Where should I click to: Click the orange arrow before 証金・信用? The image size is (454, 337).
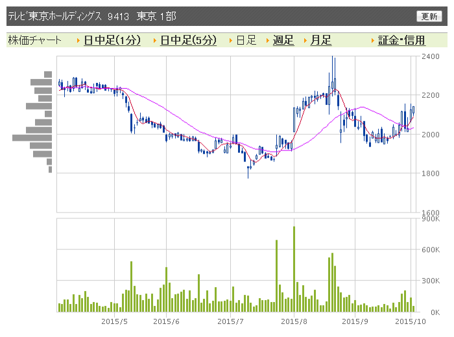click(x=373, y=41)
